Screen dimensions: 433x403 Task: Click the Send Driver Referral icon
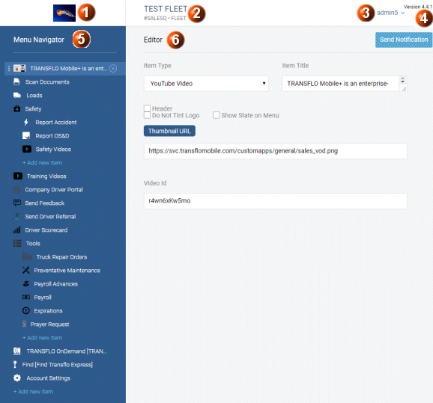click(17, 216)
